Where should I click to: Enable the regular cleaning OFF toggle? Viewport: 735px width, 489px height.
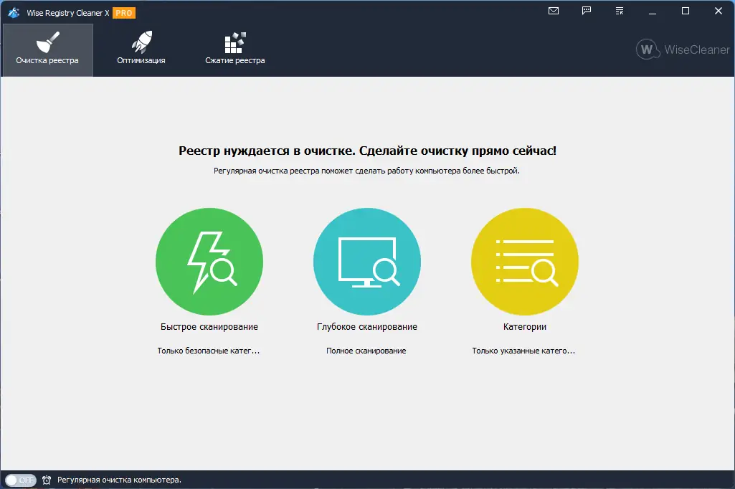[x=22, y=480]
